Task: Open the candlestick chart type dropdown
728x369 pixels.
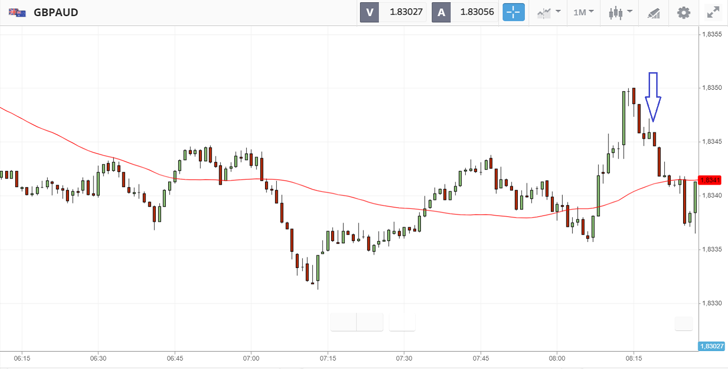Action: tap(620, 13)
